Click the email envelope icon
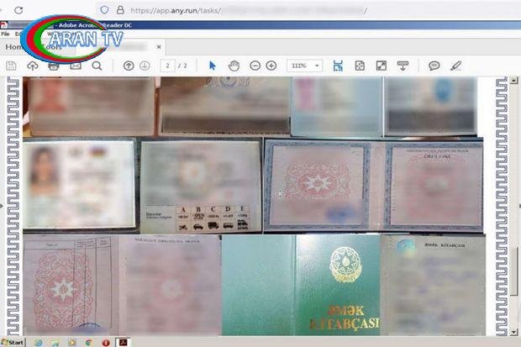The image size is (521, 347). pyautogui.click(x=76, y=66)
